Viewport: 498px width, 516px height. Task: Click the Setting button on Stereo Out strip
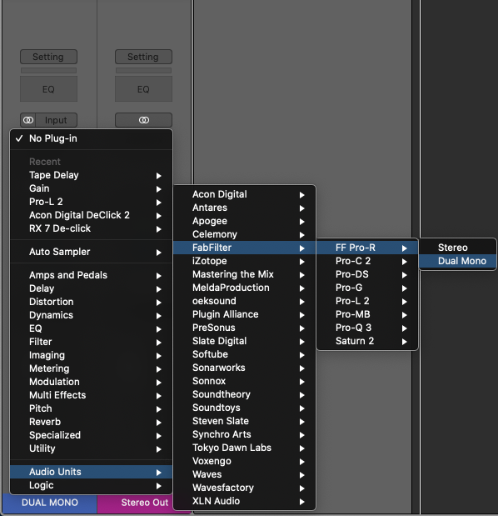click(143, 57)
